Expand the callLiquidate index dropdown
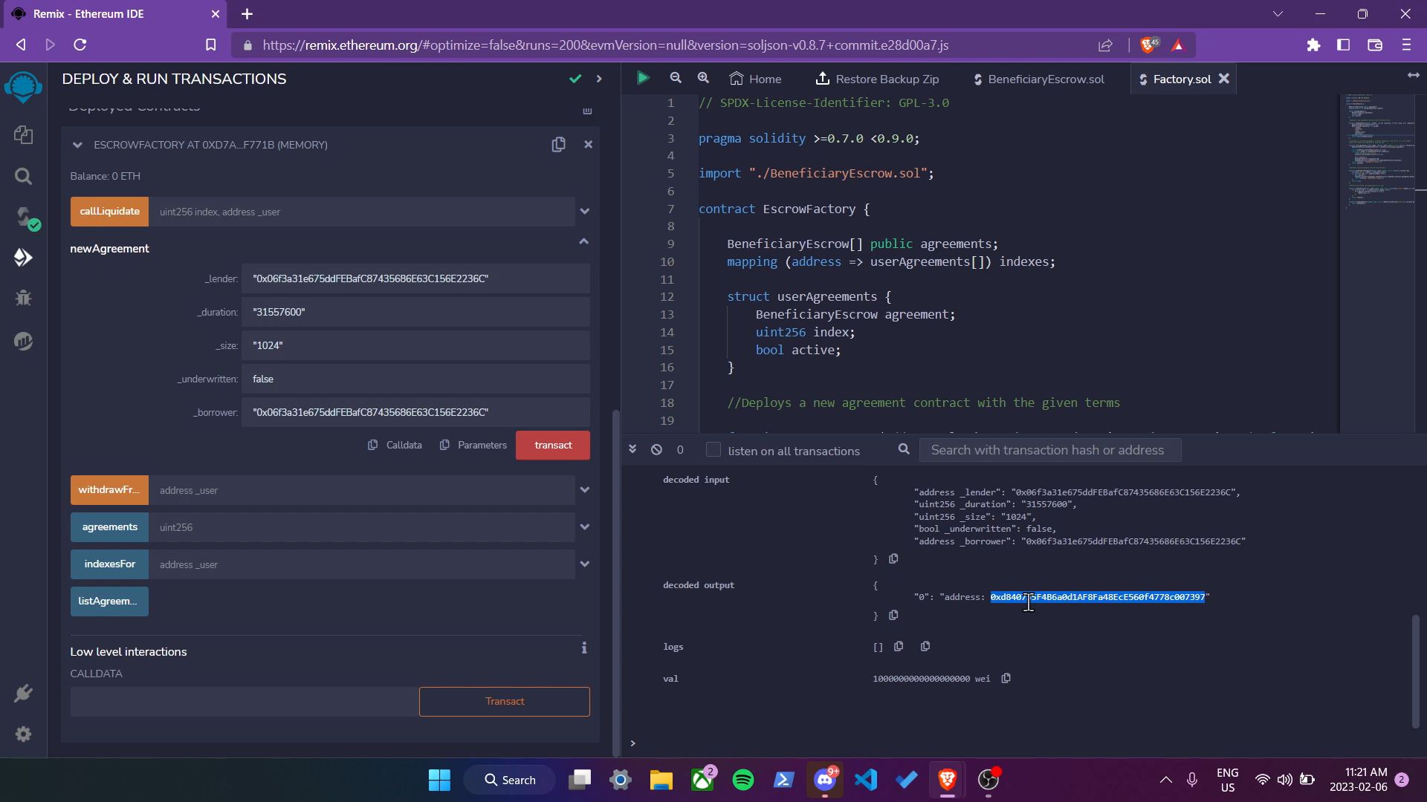1427x802 pixels. click(586, 211)
